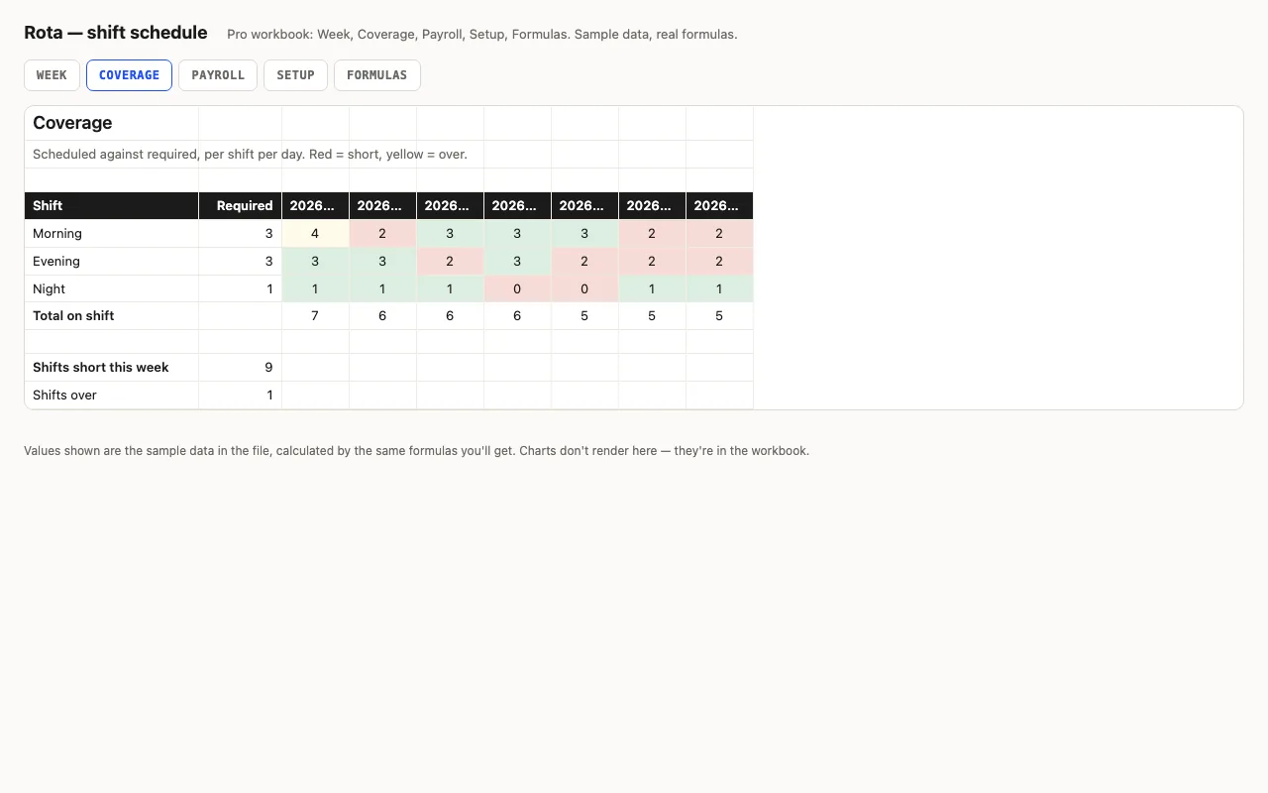The width and height of the screenshot is (1268, 793).
Task: Select the "Scheduled against required" description line
Action: (250, 155)
